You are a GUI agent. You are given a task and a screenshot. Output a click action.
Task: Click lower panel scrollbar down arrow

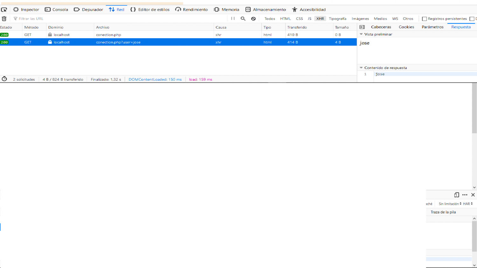(474, 265)
